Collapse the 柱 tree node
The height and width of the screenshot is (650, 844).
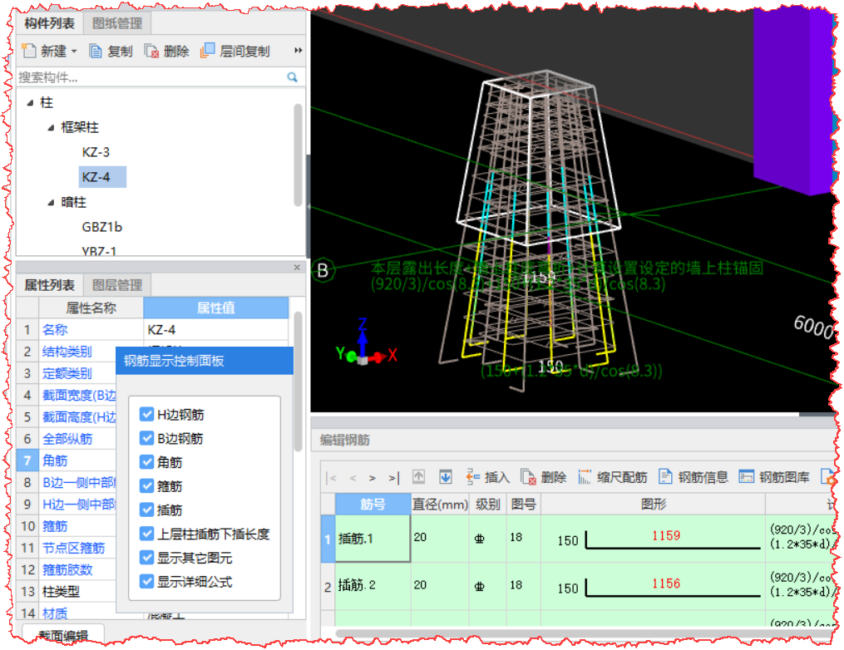31,103
